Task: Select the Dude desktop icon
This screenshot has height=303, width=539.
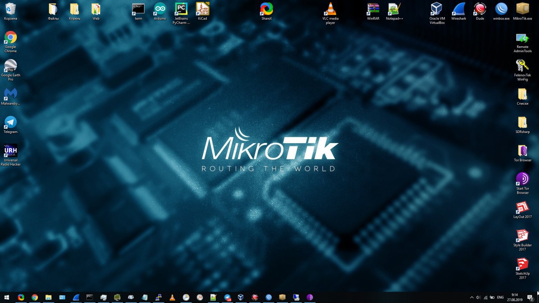Action: 480,11
